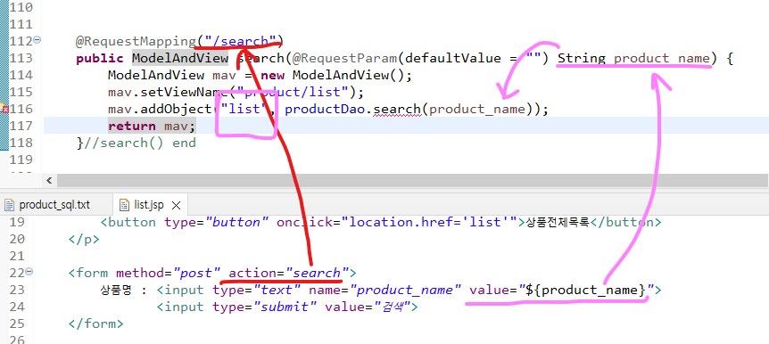Place cursor on the @RequestMapping annotation
Image resolution: width=769 pixels, height=344 pixels.
[136, 41]
